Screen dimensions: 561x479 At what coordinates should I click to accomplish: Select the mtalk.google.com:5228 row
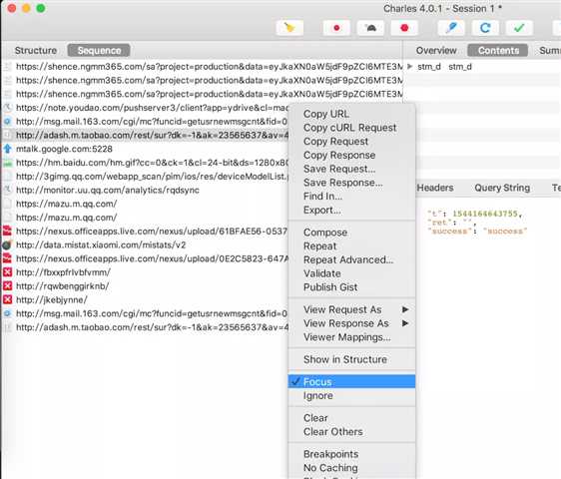145,149
